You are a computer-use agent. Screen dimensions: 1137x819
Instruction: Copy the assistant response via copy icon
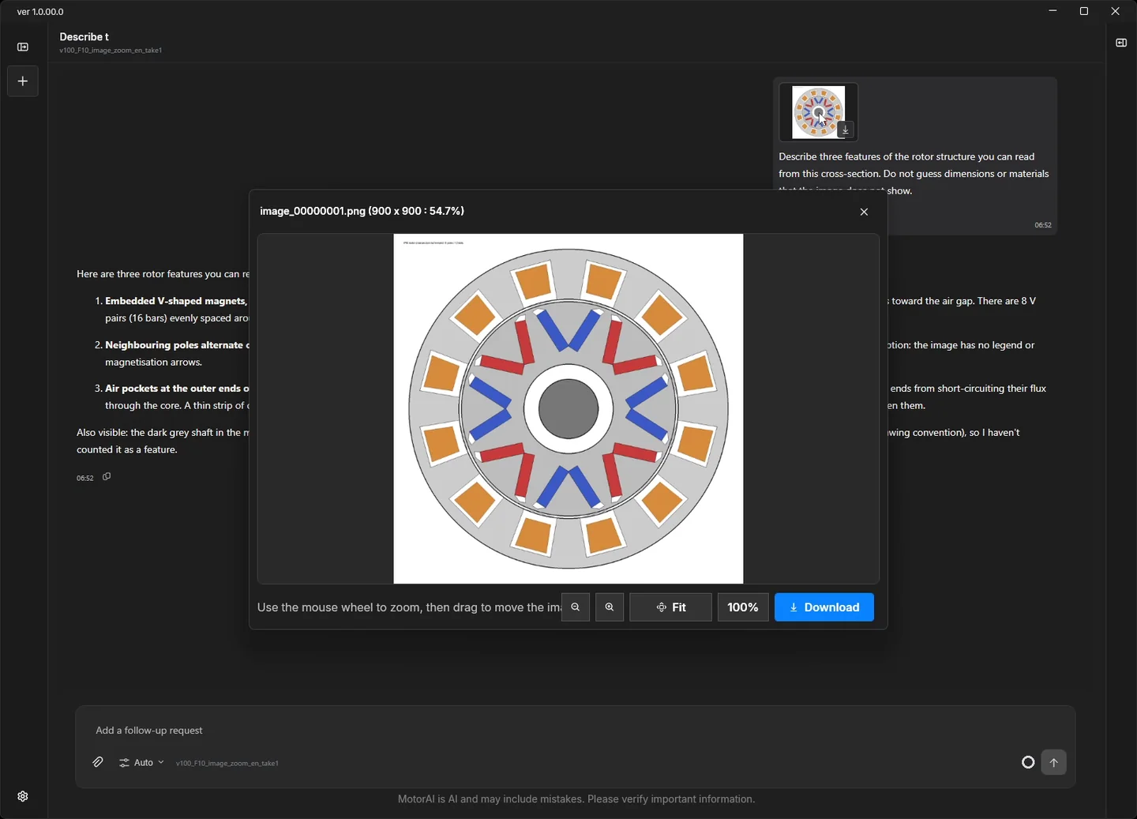[x=107, y=477]
